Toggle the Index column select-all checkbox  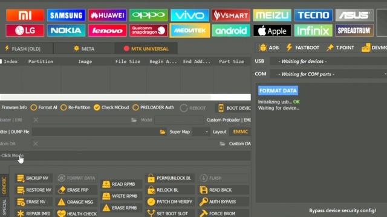tap(1, 61)
